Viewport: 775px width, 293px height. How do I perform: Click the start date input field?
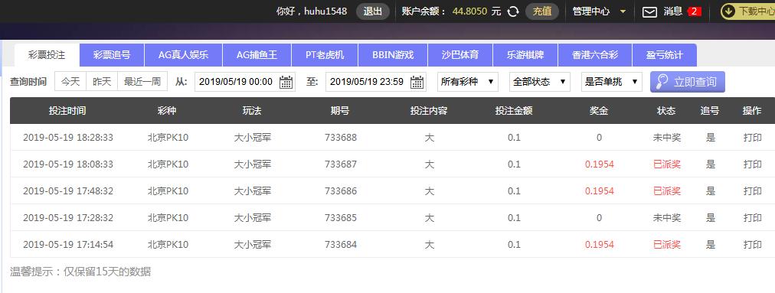pyautogui.click(x=244, y=82)
